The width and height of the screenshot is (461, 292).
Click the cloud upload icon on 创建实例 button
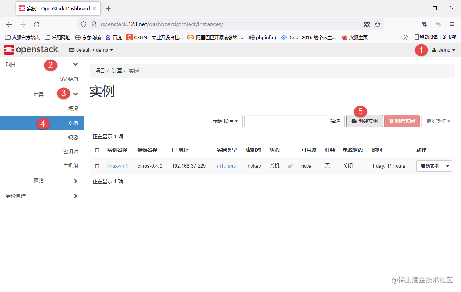354,121
